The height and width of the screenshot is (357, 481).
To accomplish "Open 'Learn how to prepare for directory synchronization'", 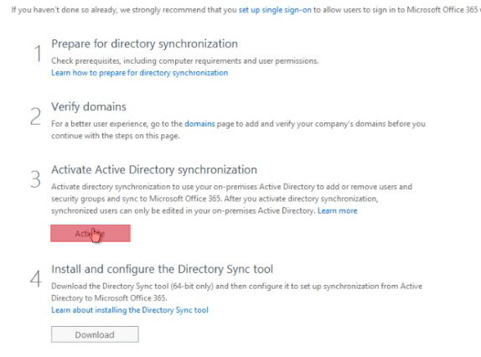I will tap(140, 73).
